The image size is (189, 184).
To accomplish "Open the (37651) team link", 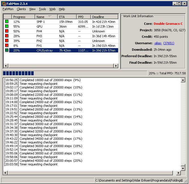I will [169, 43].
